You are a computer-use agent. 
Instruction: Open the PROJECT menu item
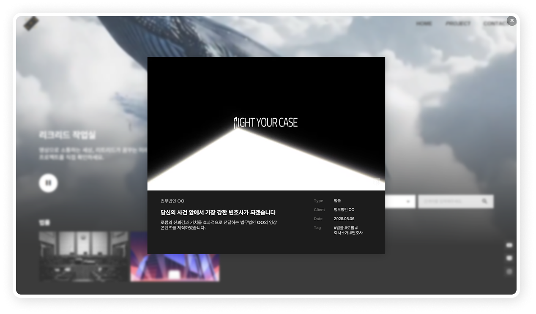point(458,24)
